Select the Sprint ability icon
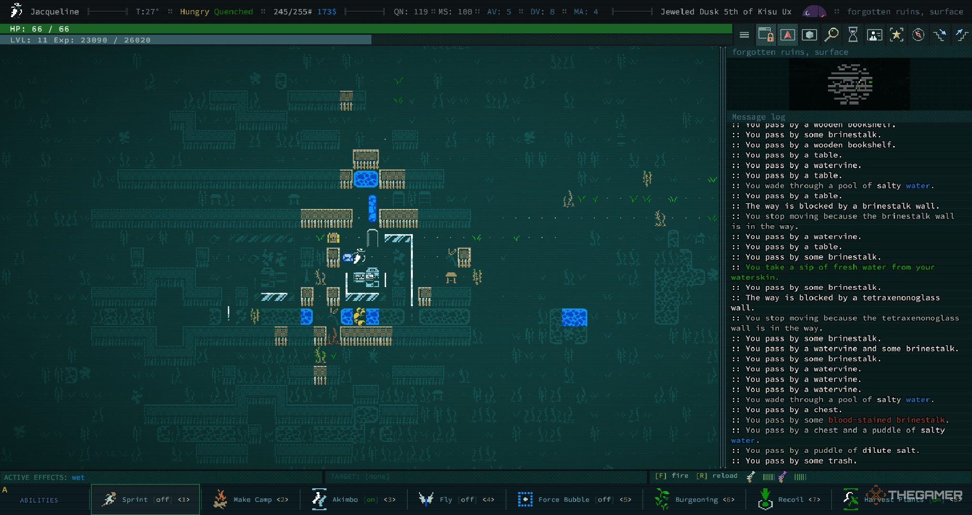This screenshot has width=972, height=515. point(109,498)
